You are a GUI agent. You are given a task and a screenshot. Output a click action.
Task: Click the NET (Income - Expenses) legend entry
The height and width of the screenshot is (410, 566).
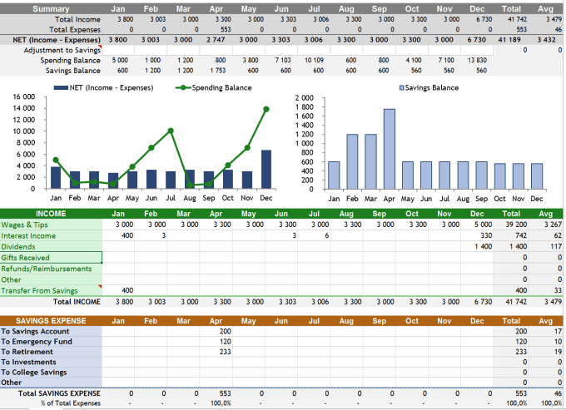103,87
